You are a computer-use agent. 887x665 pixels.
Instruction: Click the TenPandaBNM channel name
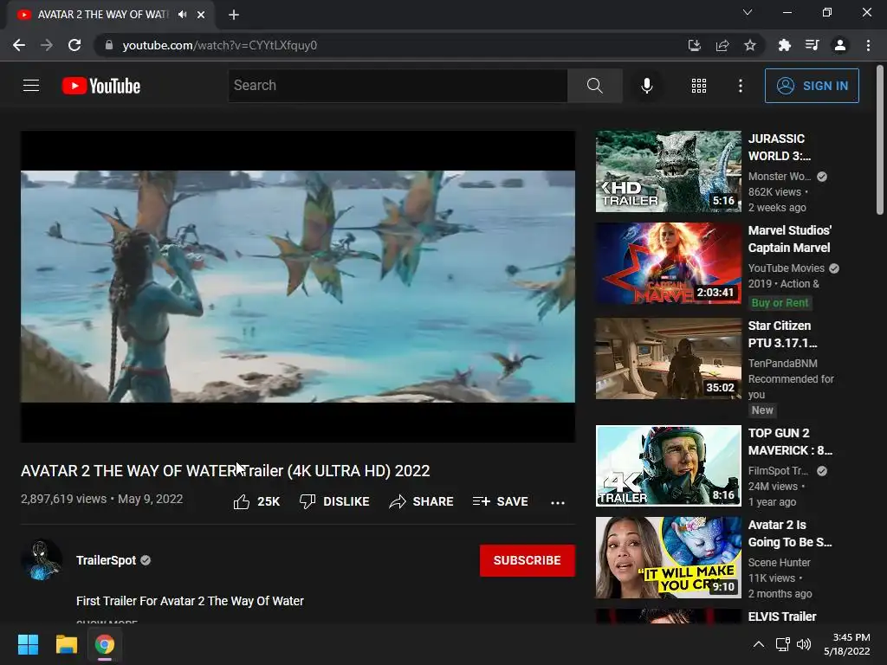tap(782, 363)
